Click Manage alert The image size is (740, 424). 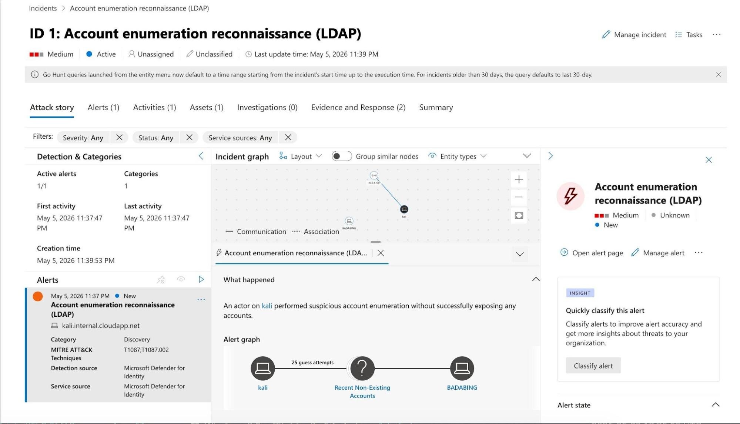point(657,253)
